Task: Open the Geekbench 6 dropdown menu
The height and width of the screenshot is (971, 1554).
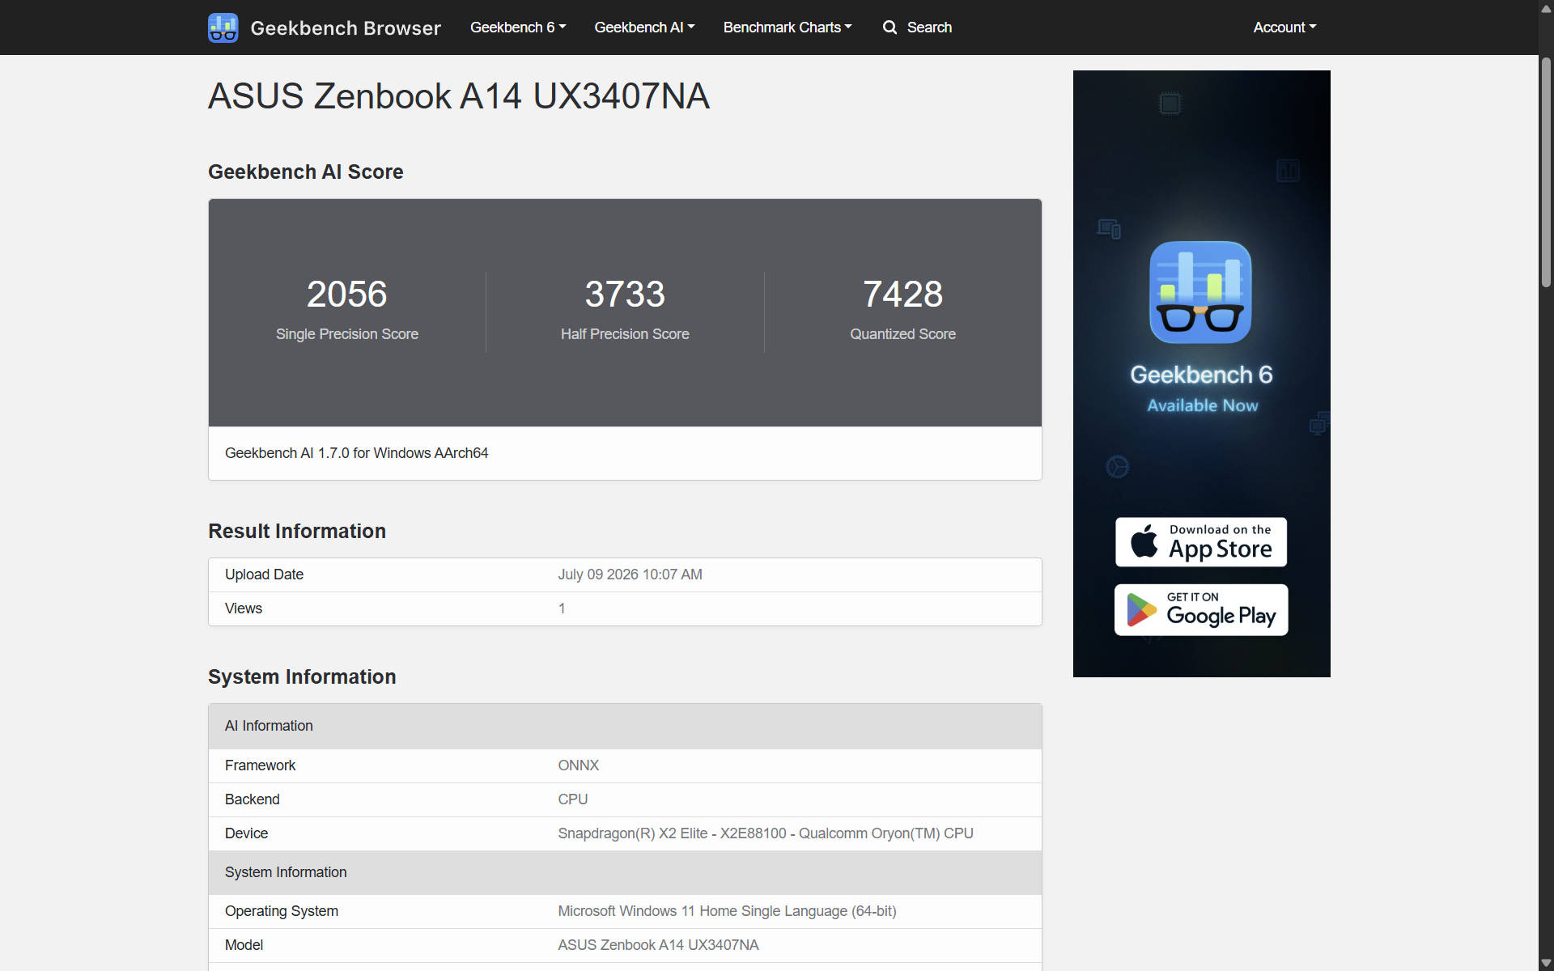Action: coord(518,28)
